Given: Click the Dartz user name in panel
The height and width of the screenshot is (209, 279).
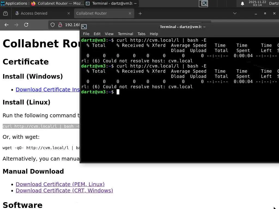Looking at the screenshot, I should click(x=274, y=3).
